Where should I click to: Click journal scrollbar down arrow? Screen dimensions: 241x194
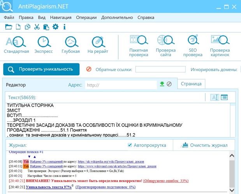pos(232,190)
